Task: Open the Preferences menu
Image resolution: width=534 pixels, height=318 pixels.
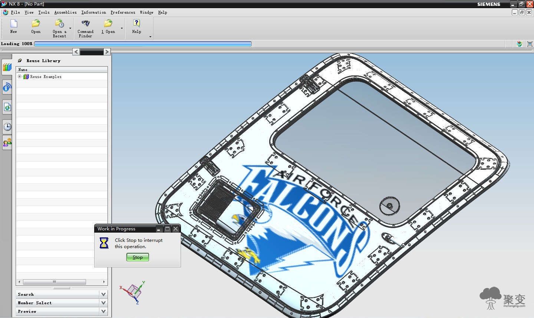Action: [123, 12]
